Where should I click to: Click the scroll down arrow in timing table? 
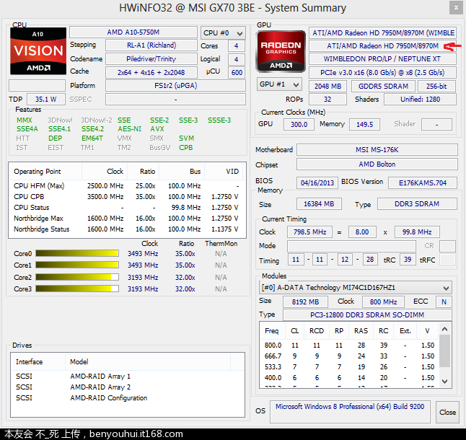[x=444, y=381]
